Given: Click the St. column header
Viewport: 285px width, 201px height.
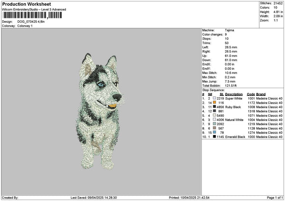Looking at the screenshot, I should point(222,94).
